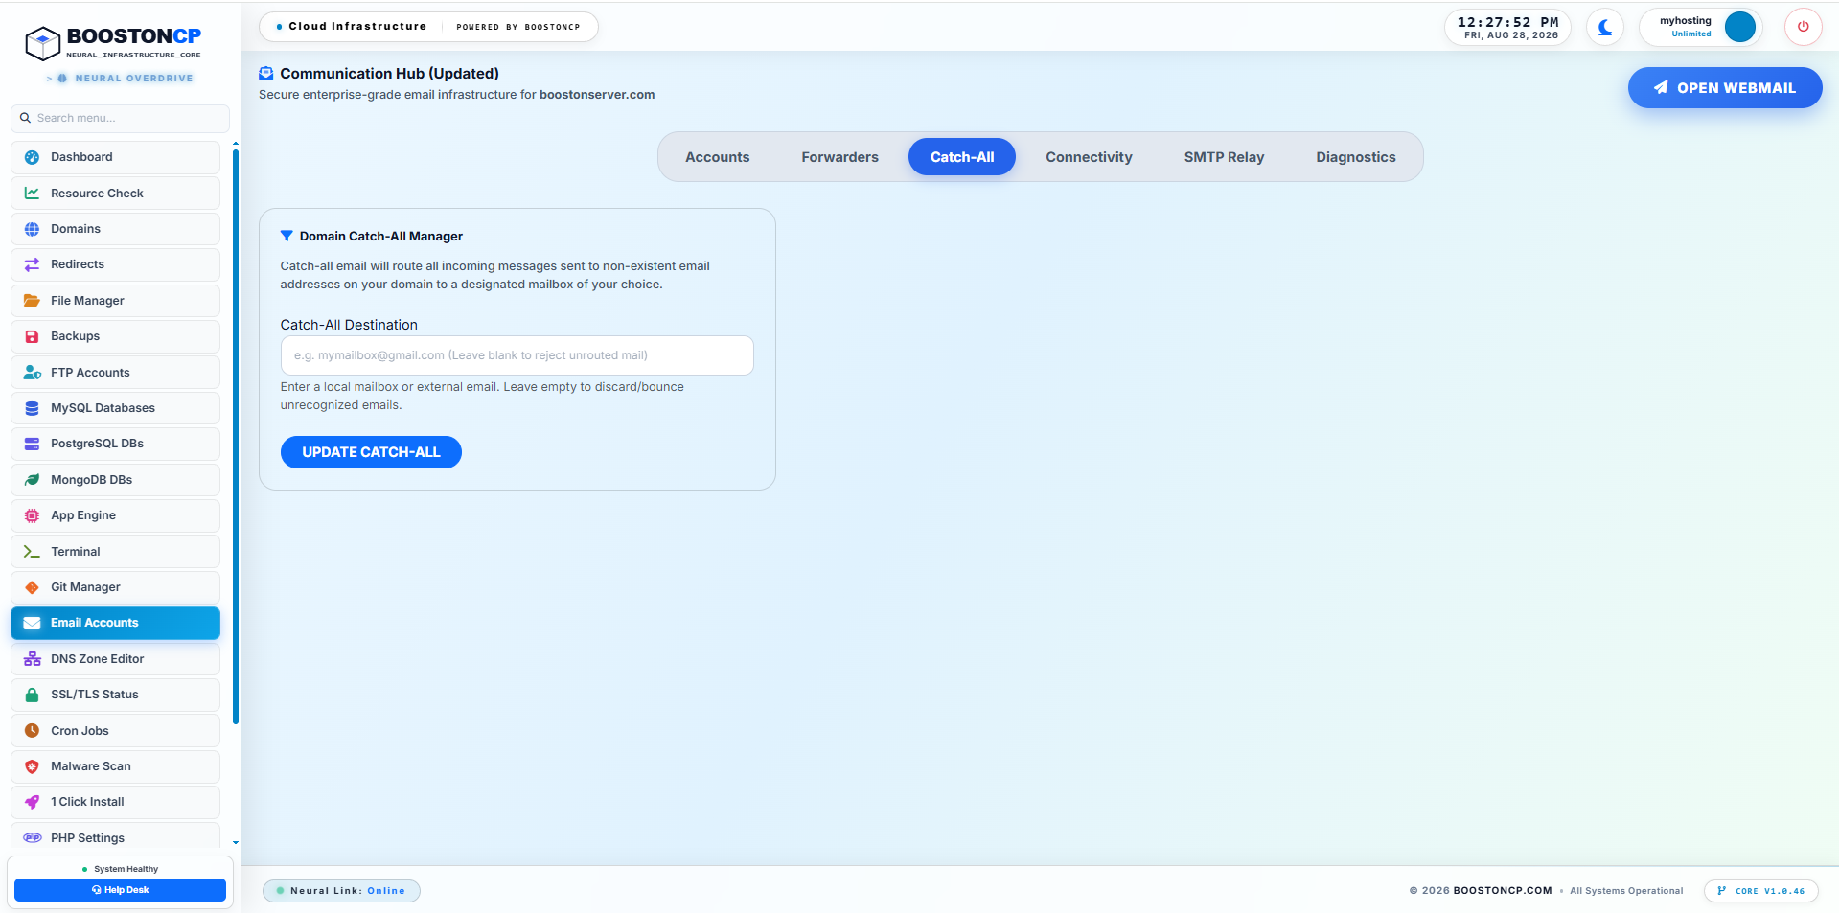Click the PostgreSQL DBs server icon
Image resolution: width=1839 pixels, height=913 pixels.
[x=32, y=444]
